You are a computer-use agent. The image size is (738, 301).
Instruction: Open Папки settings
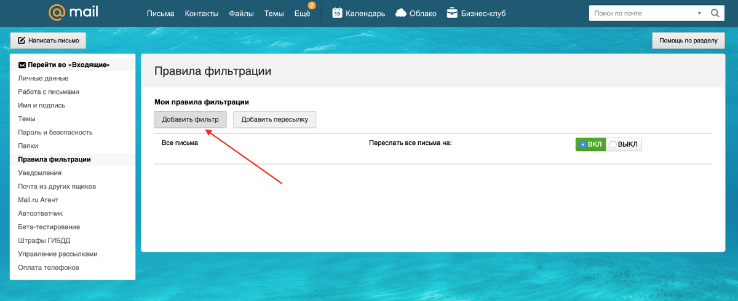[x=28, y=146]
